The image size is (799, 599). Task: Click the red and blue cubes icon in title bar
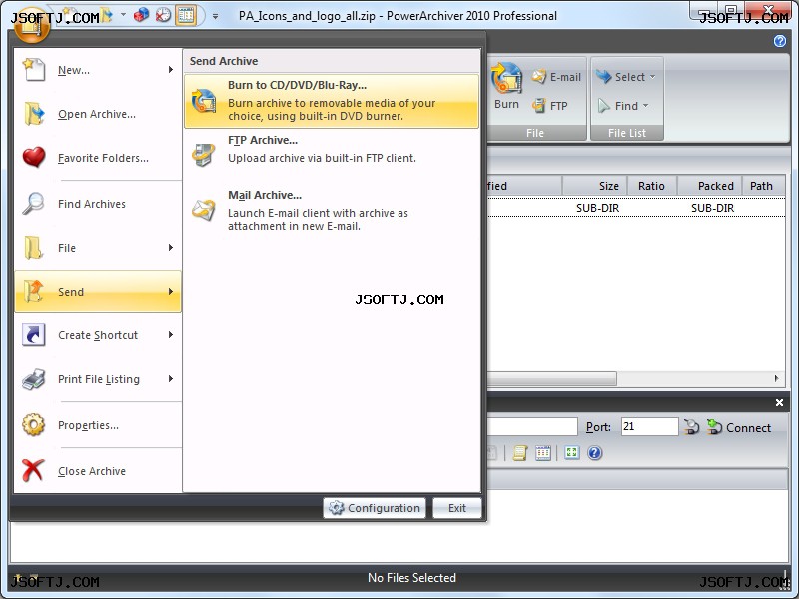pos(141,15)
